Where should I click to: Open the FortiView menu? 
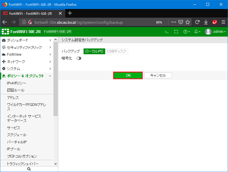point(27,55)
